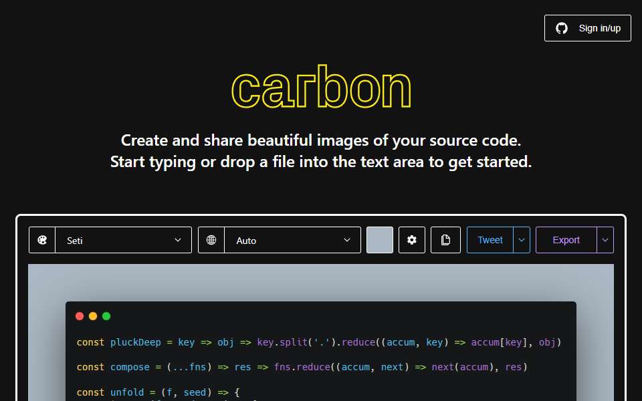The width and height of the screenshot is (642, 401).
Task: Click the compose code line
Action: (302, 367)
